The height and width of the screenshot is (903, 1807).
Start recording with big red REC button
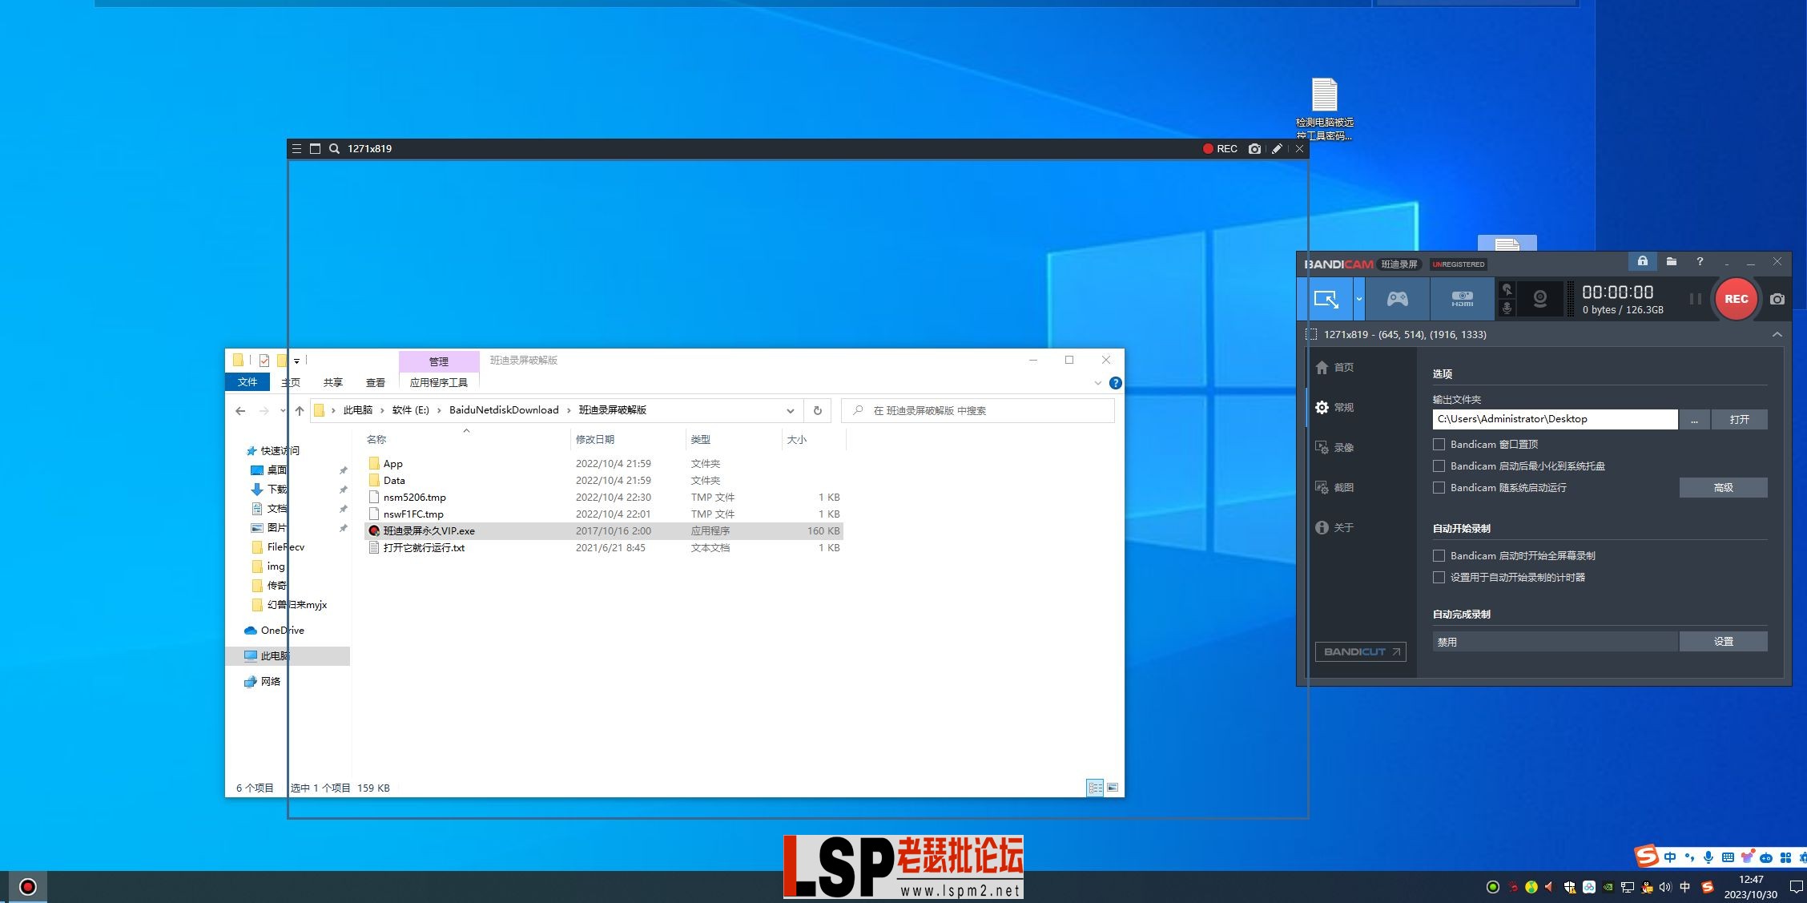1736,299
